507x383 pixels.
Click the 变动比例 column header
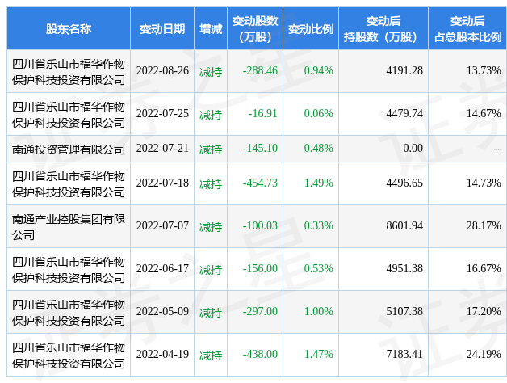[x=311, y=29]
